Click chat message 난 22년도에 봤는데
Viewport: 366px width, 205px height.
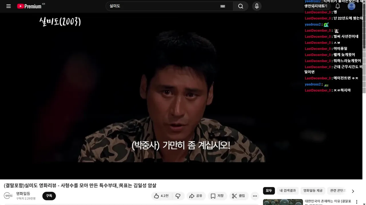tap(348, 18)
